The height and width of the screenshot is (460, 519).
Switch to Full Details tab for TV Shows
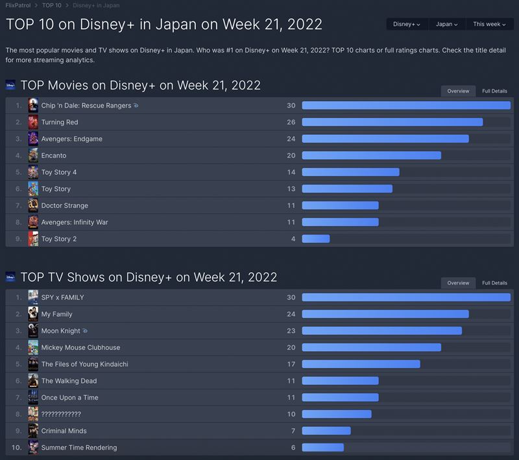tap(494, 283)
